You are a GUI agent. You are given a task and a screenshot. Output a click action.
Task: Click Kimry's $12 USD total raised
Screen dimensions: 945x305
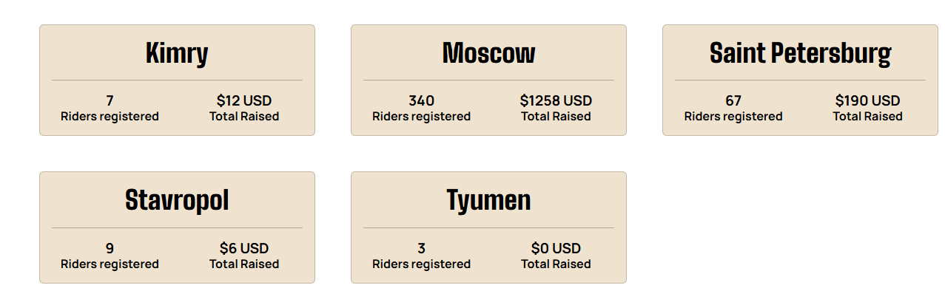[x=244, y=100]
